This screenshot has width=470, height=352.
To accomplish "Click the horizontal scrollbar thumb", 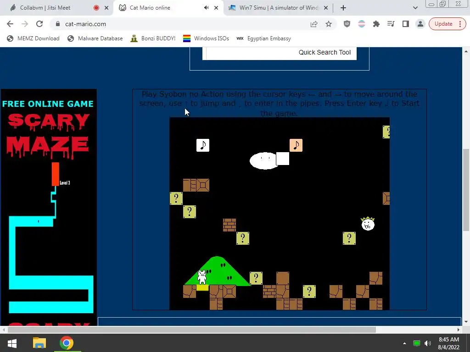I will (x=192, y=330).
